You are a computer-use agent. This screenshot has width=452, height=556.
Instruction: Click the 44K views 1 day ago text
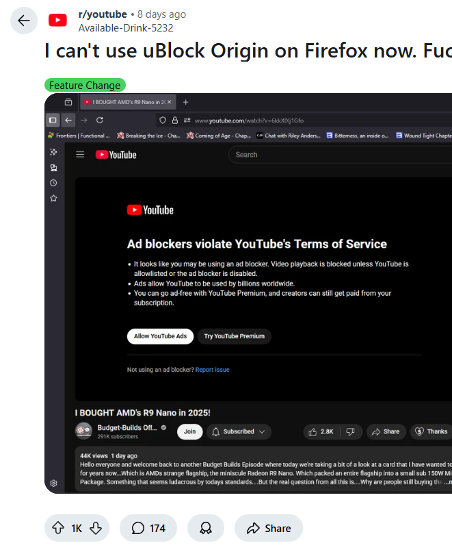pyautogui.click(x=109, y=455)
